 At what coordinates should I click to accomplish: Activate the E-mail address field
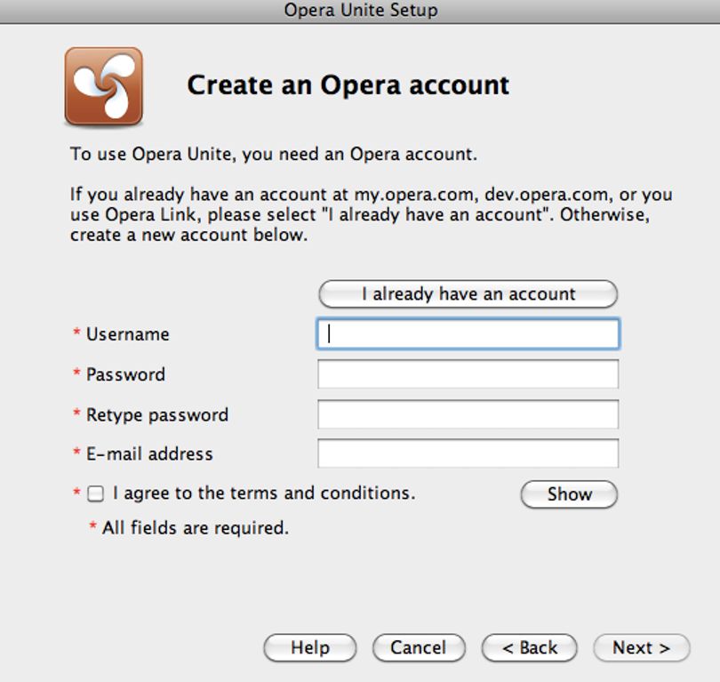(x=468, y=453)
